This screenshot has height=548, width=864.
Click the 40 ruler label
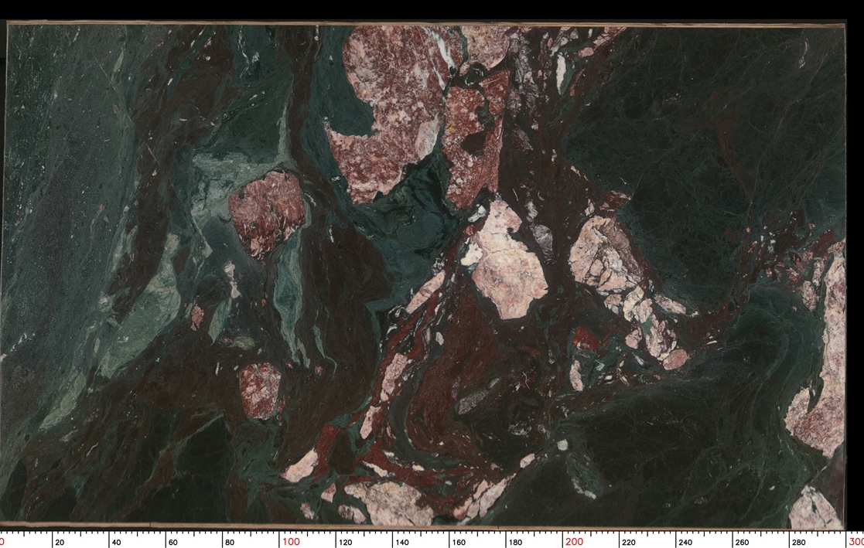[x=117, y=542]
